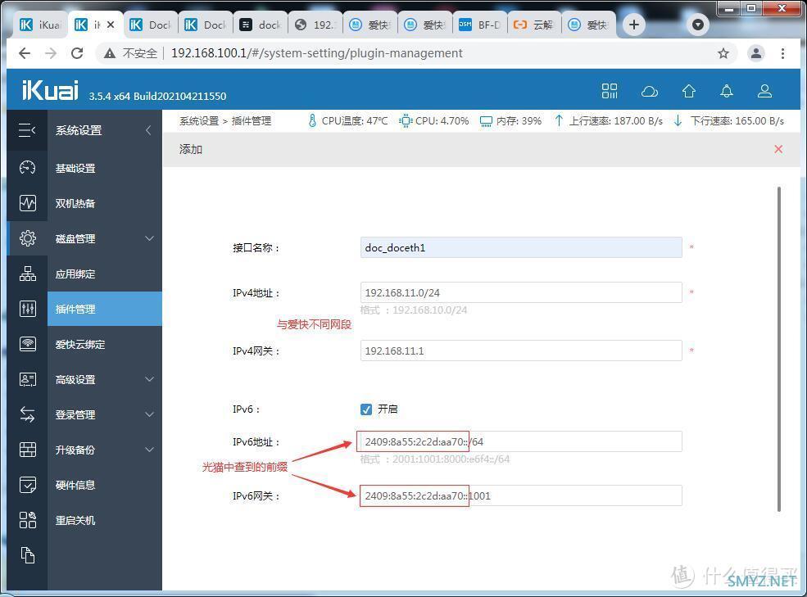
Task: Click the flow control sliders sidebar icon
Action: (x=27, y=309)
